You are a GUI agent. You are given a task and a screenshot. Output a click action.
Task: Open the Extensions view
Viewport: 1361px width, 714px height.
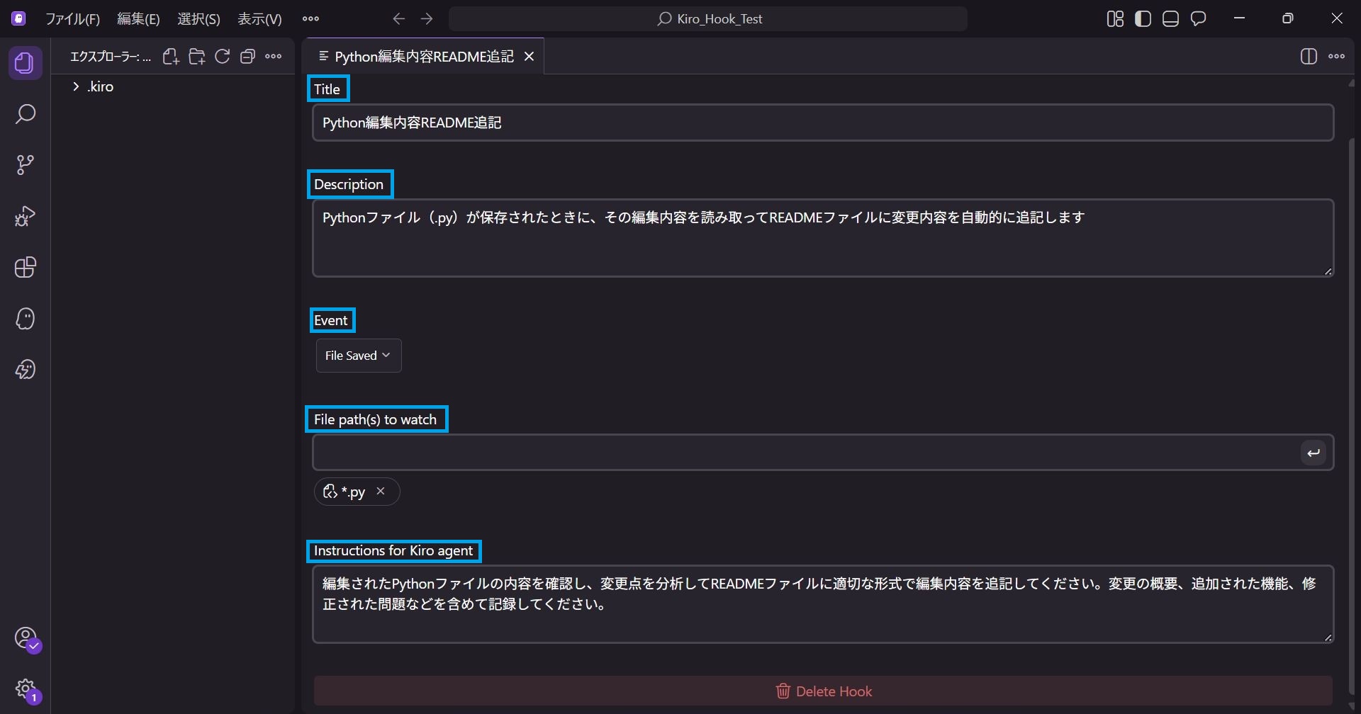click(26, 267)
